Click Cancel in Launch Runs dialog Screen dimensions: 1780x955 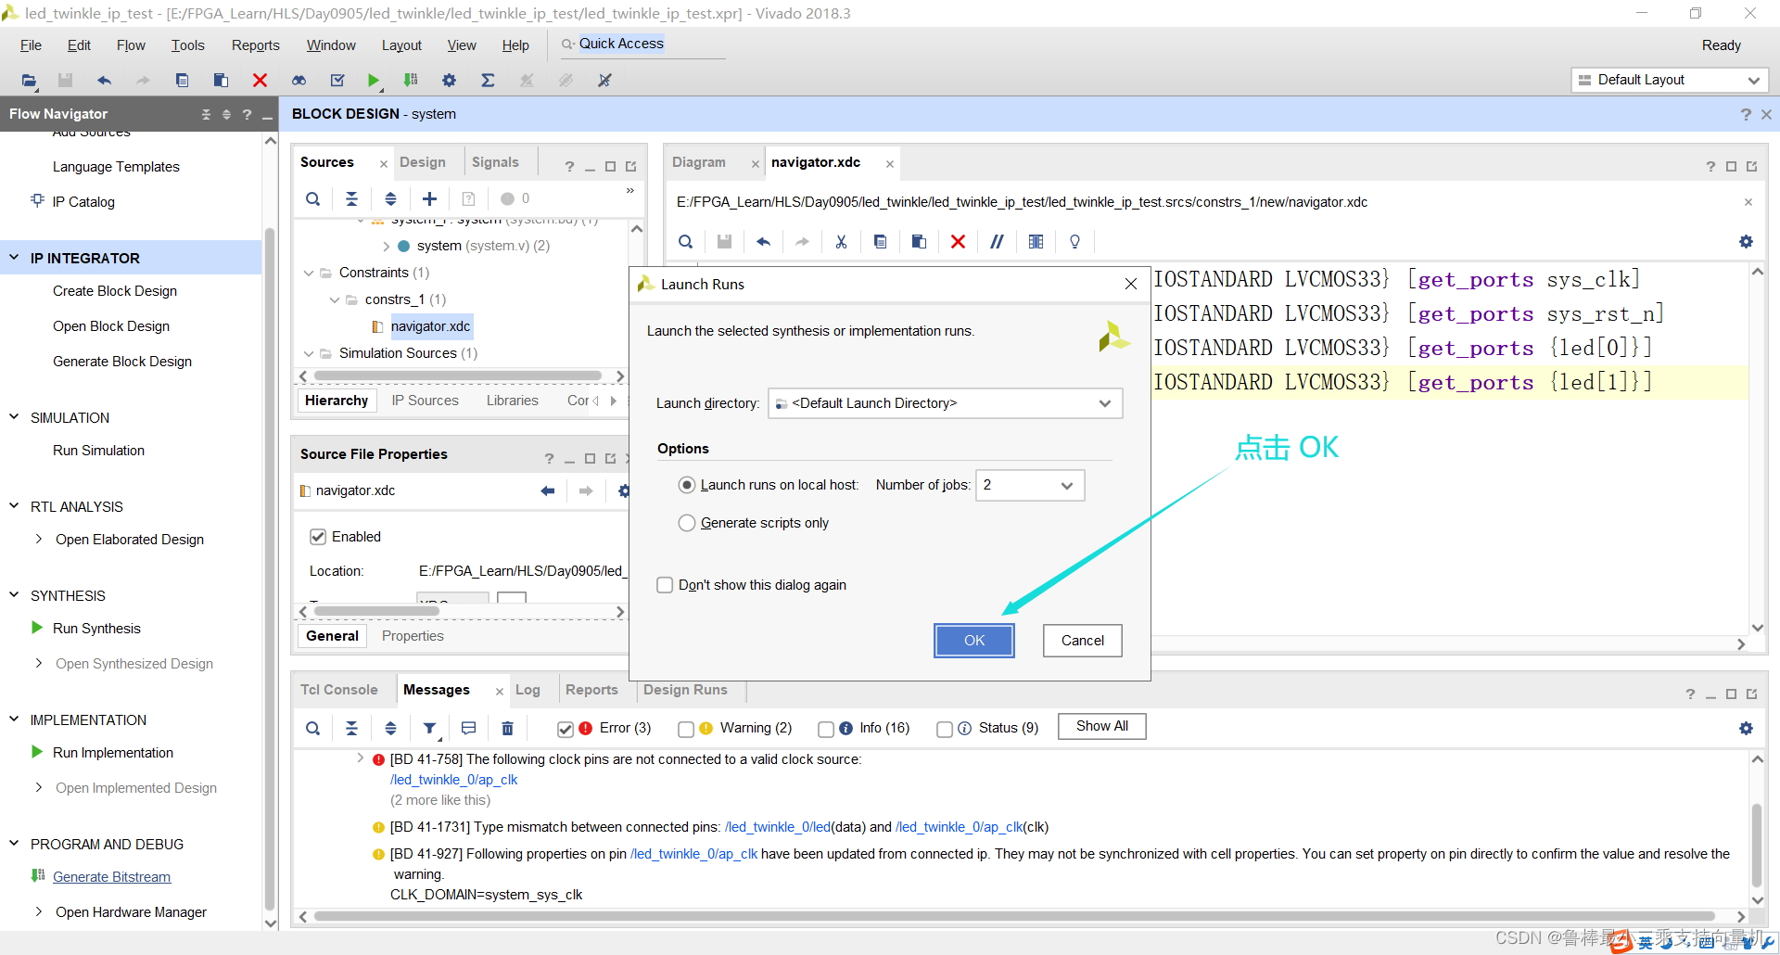click(x=1082, y=641)
